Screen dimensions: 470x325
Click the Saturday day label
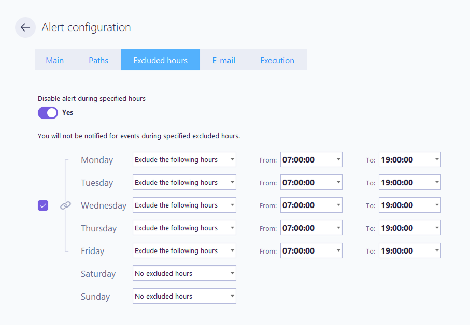(x=98, y=274)
